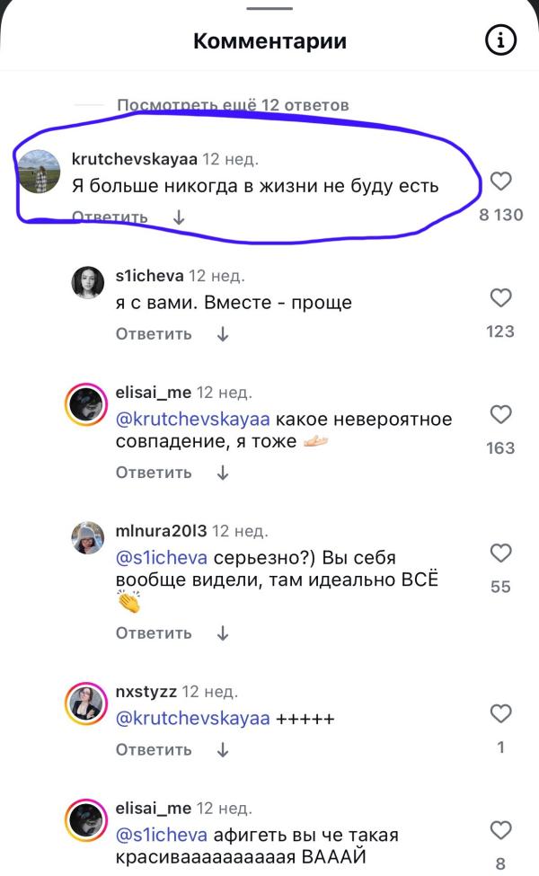Screen dimensions: 539x876
Task: Open s1icheva's profile avatar
Action: 88,283
